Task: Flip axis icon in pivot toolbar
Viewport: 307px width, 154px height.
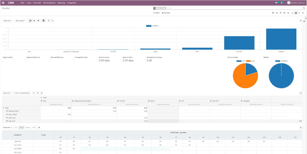Action: [34, 93]
